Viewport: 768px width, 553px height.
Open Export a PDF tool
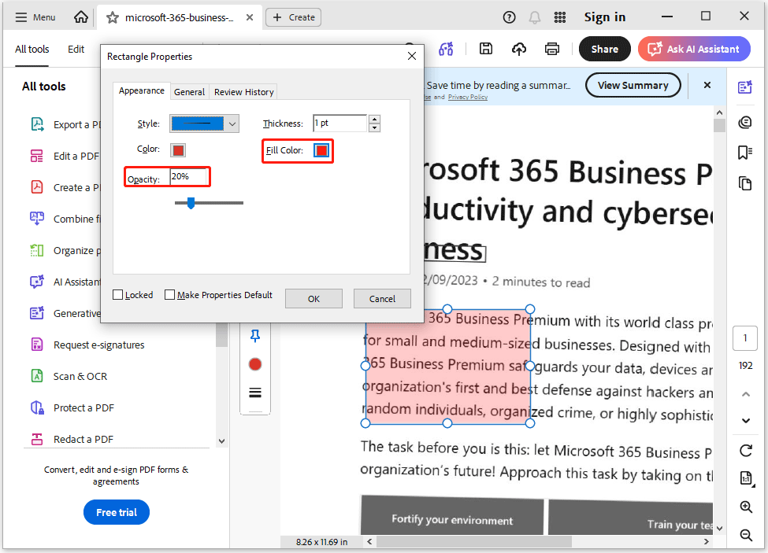pos(65,125)
